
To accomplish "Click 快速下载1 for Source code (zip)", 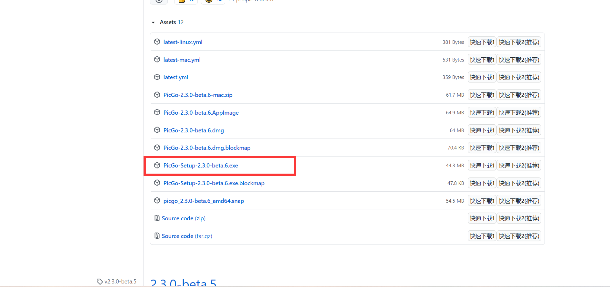I will coord(482,218).
